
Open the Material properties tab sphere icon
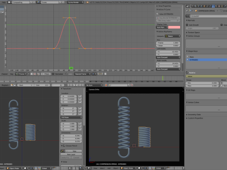[x=216, y=6]
